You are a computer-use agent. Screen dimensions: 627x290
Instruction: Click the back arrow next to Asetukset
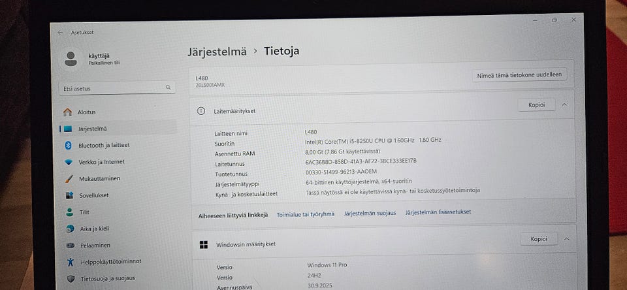[60, 33]
